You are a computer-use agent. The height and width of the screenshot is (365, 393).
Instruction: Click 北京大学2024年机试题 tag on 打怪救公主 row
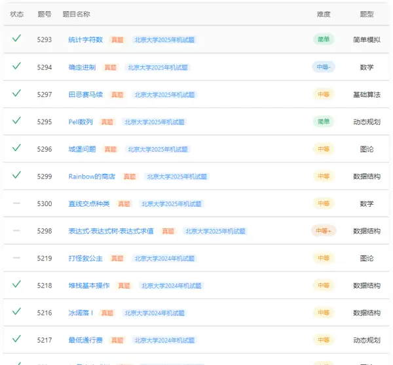tap(164, 258)
